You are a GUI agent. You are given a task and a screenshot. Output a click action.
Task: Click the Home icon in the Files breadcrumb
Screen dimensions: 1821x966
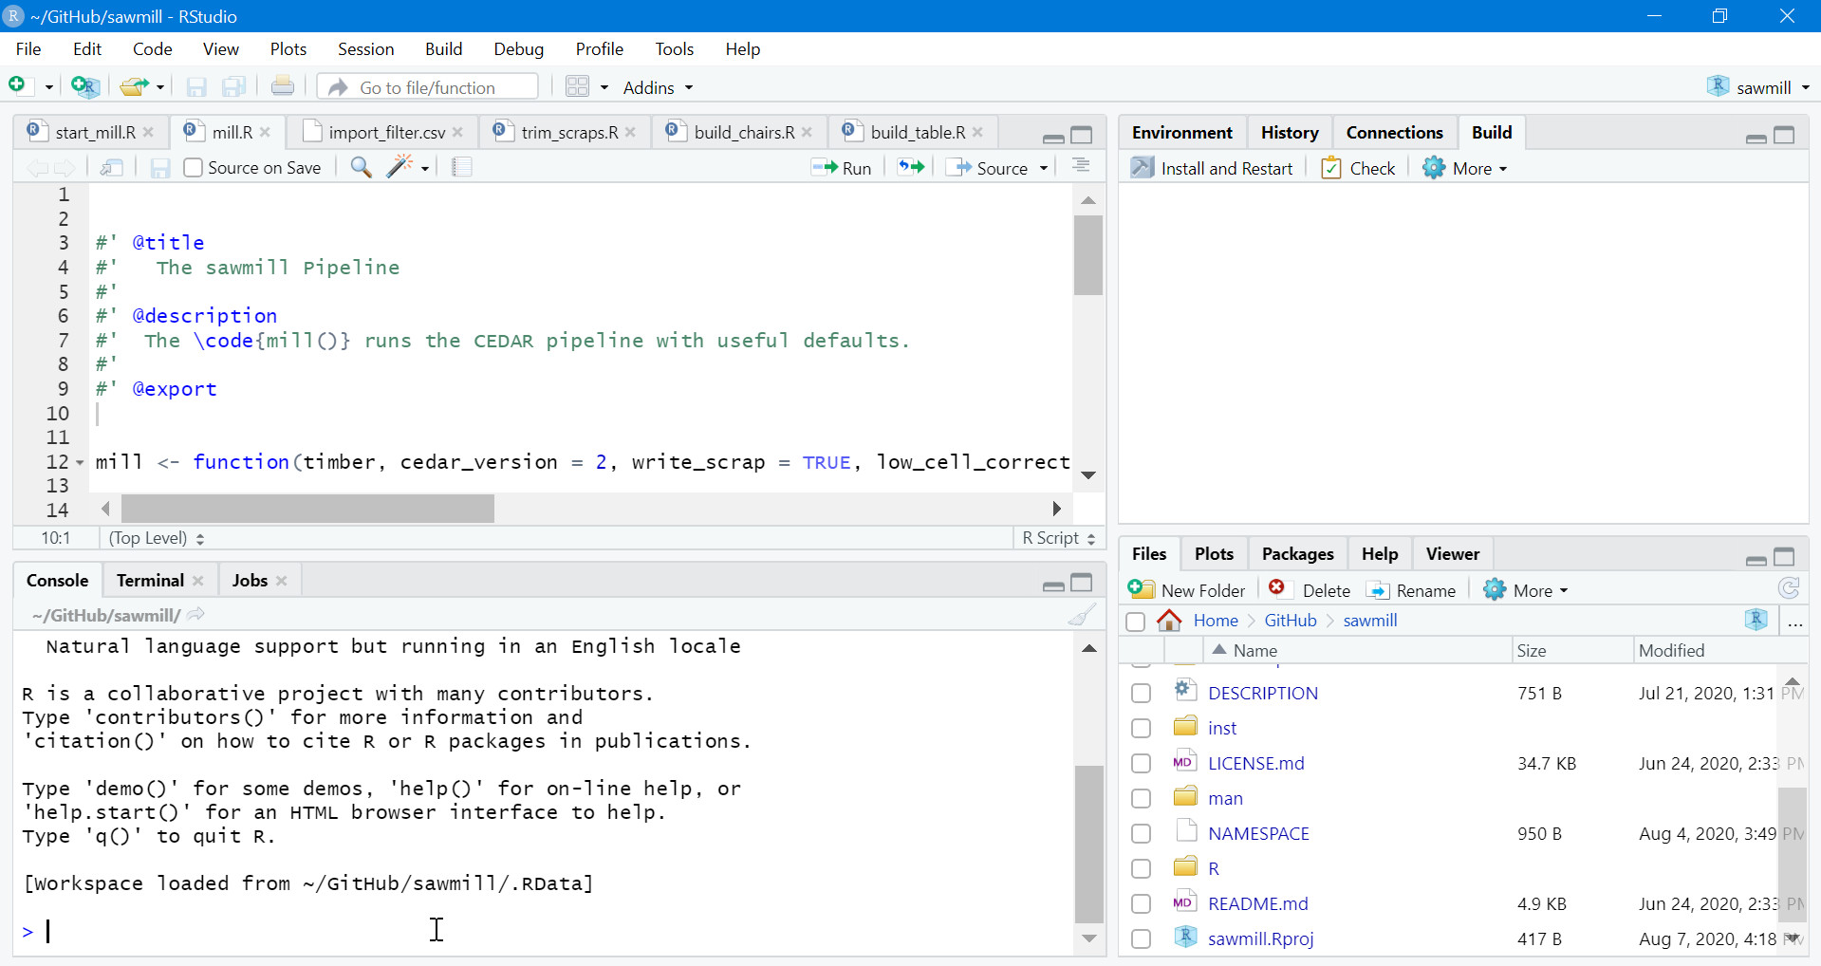1169,621
